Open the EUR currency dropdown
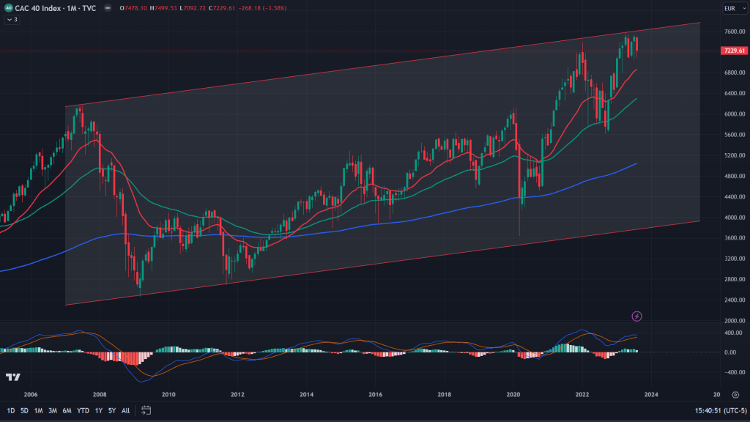 click(729, 9)
